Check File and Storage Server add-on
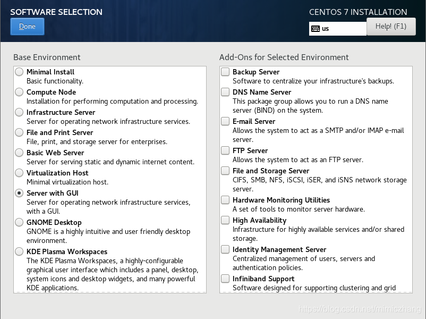 [x=225, y=171]
